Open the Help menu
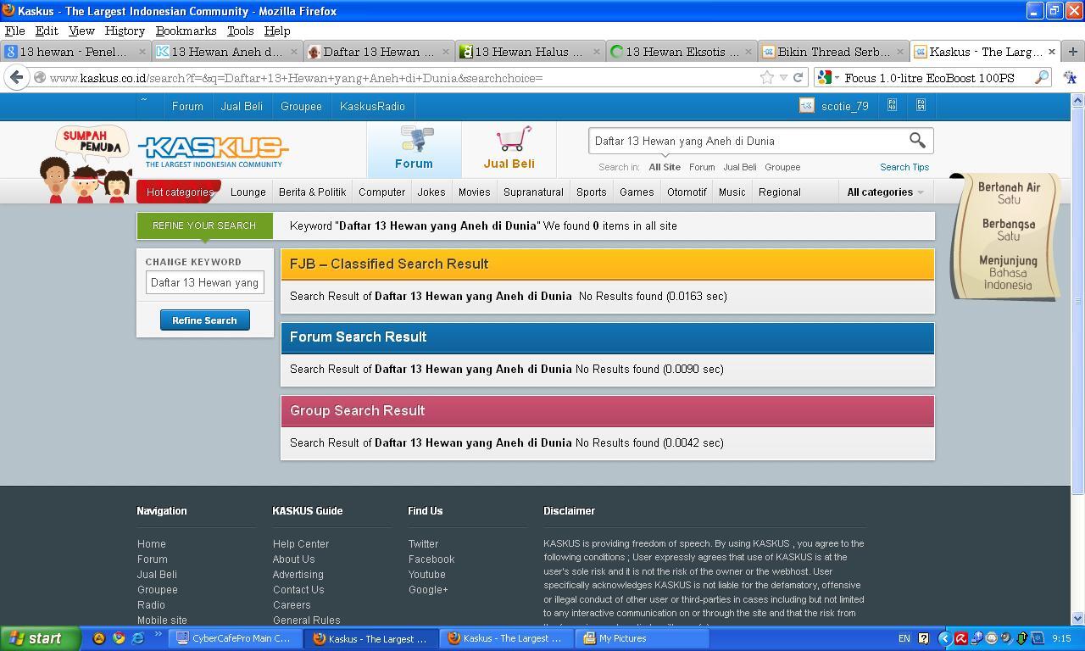Image resolution: width=1085 pixels, height=651 pixels. tap(277, 31)
